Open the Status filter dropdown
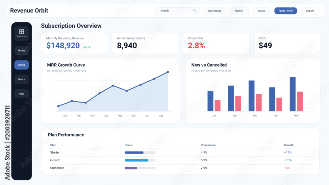 coord(262,11)
